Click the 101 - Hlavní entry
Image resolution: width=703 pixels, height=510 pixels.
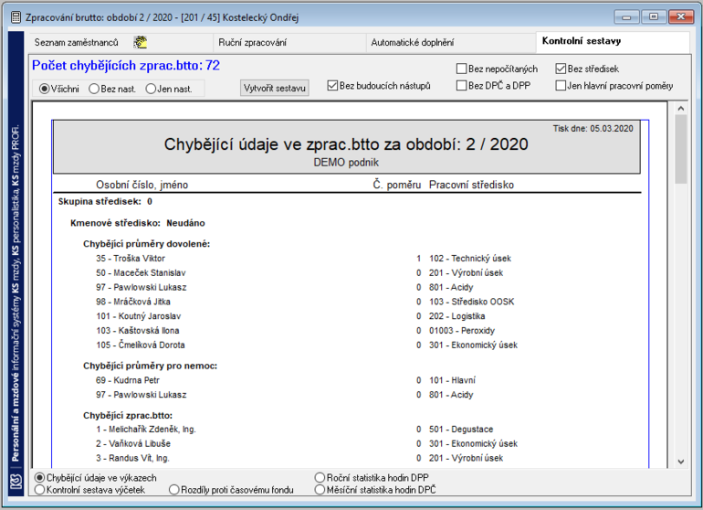[452, 380]
